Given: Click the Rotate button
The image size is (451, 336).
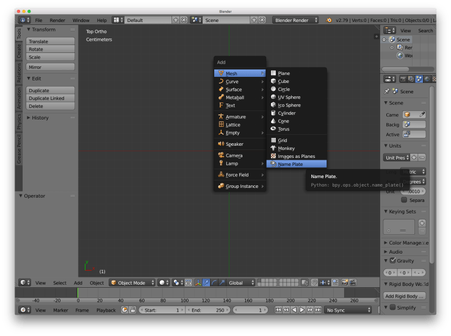Looking at the screenshot, I should tap(50, 49).
